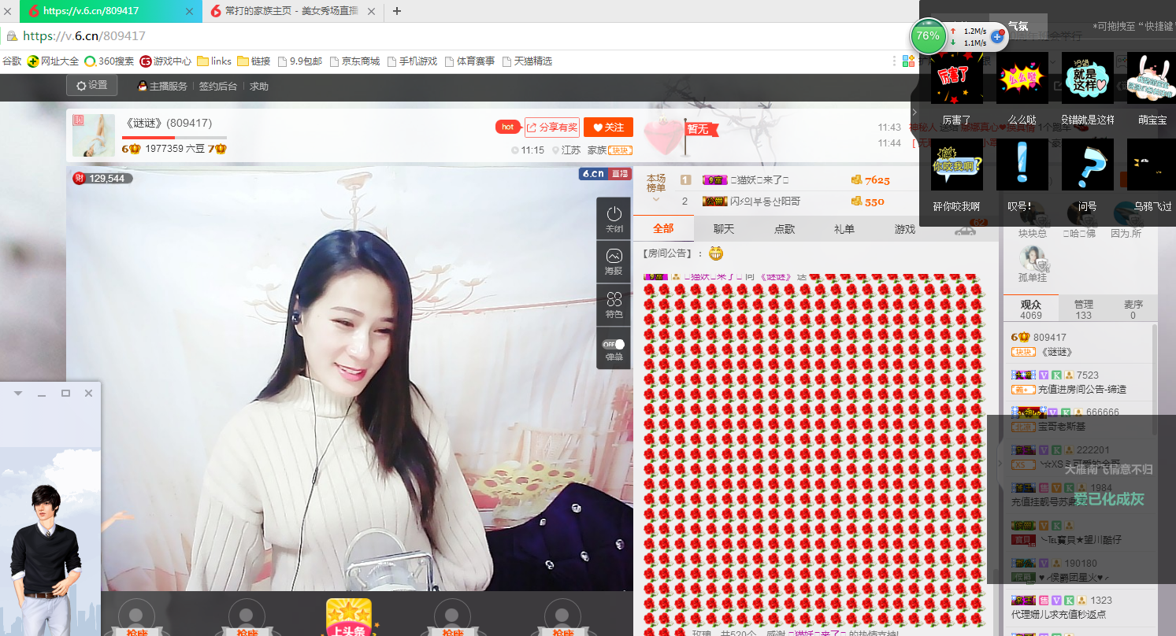Click the 129,544 wealth counter badge

coord(102,179)
